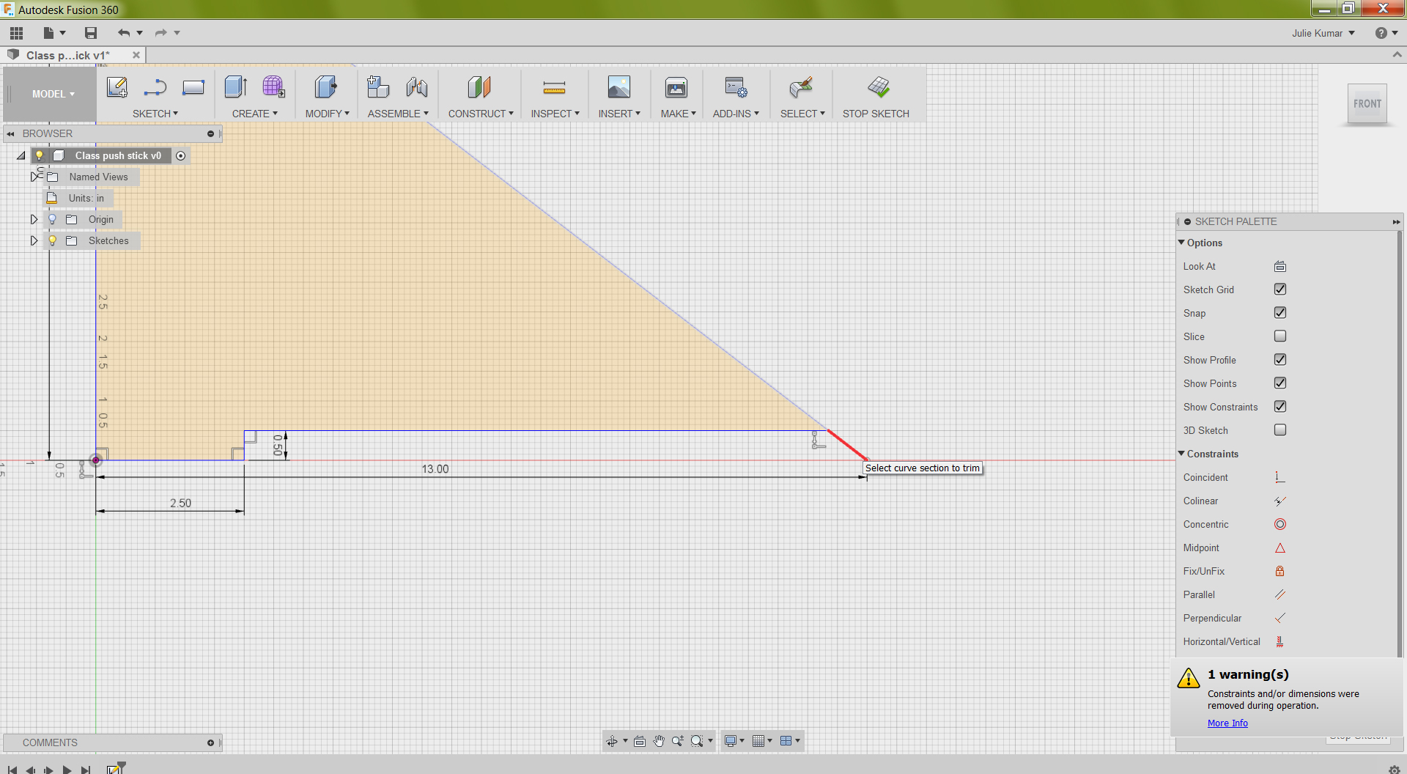The height and width of the screenshot is (774, 1407).
Task: Click the Parallel constraint icon
Action: [x=1280, y=594]
